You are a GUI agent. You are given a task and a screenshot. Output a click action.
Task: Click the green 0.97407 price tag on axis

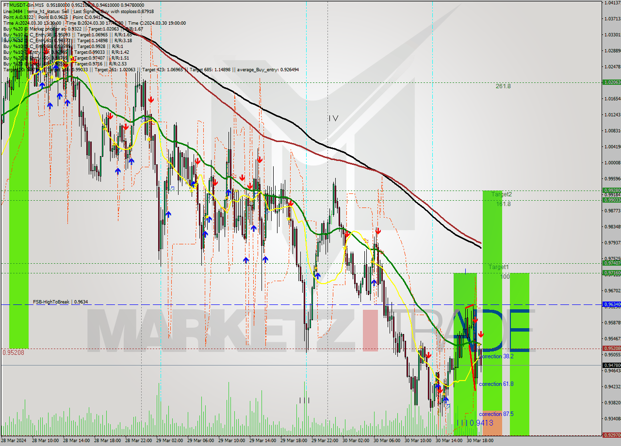tap(611, 263)
